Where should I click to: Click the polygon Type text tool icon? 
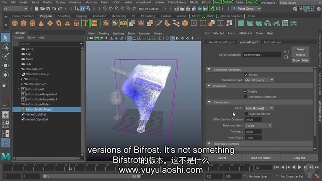pyautogui.click(x=85, y=23)
